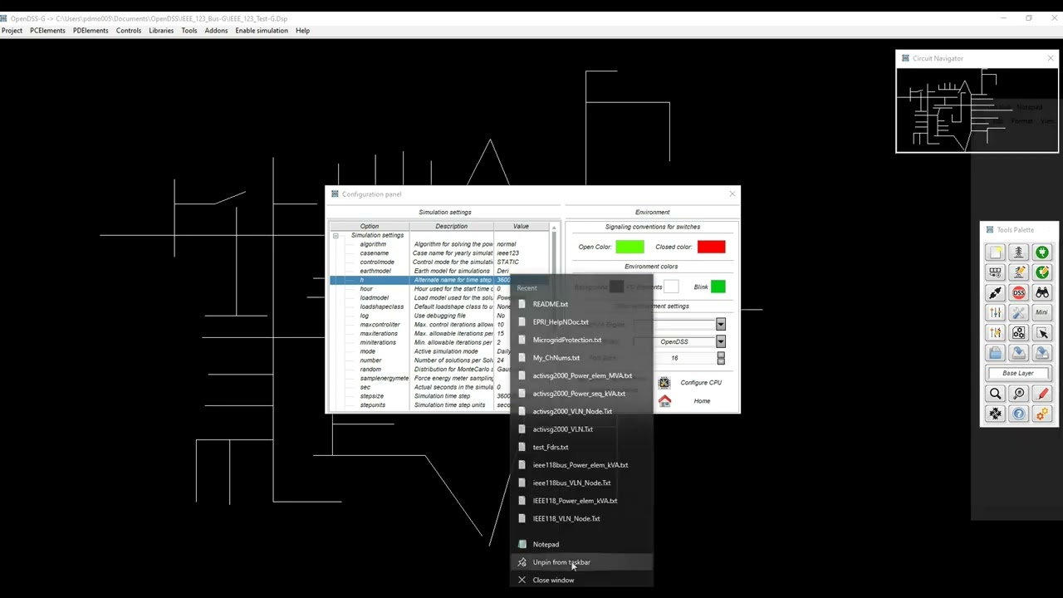Image resolution: width=1063 pixels, height=598 pixels.
Task: Select the transmission tower tool in Tools Palette
Action: [x=1018, y=252]
